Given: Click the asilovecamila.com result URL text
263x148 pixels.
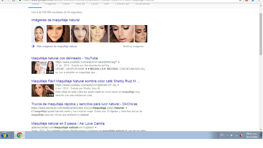Looking at the screenshot, I should point(63,127).
